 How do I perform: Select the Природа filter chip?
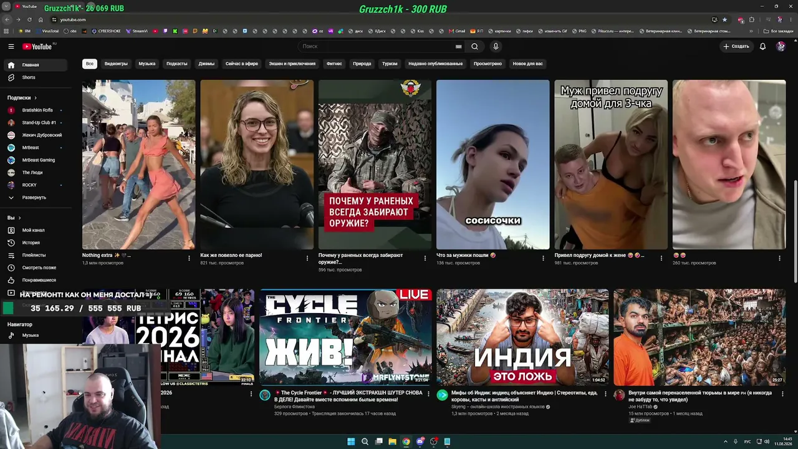tap(362, 64)
